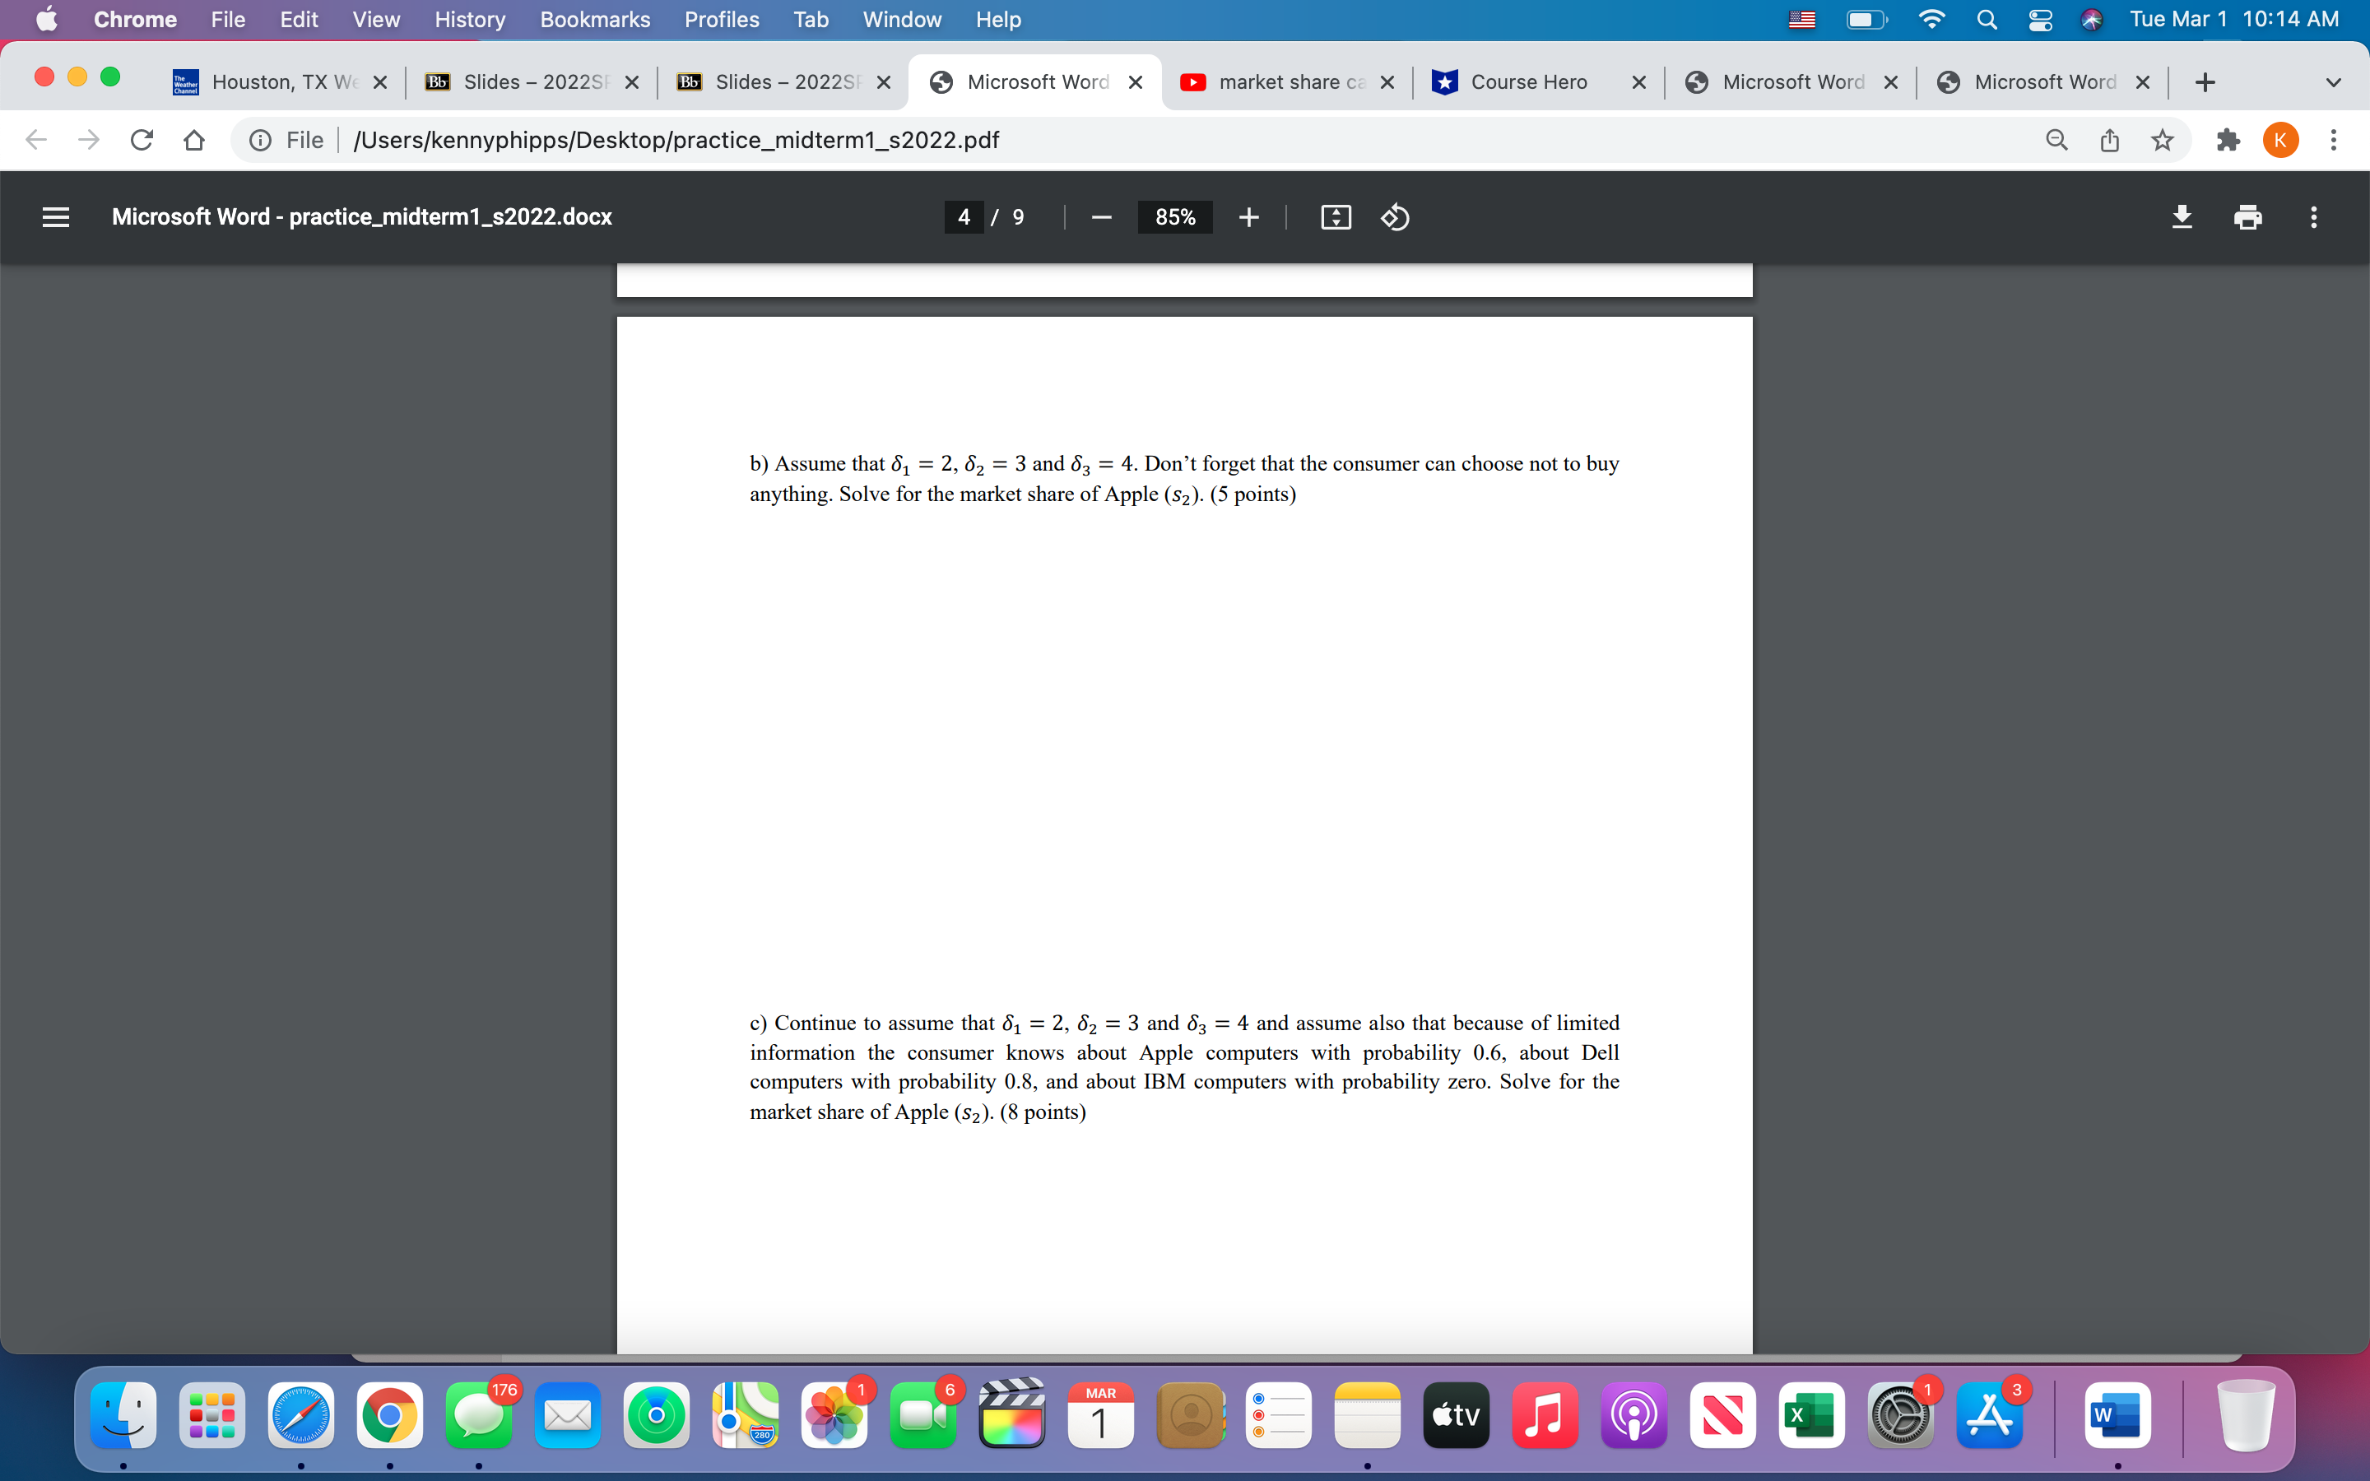Open Excel from the dock
The height and width of the screenshot is (1481, 2370).
tap(1813, 1415)
